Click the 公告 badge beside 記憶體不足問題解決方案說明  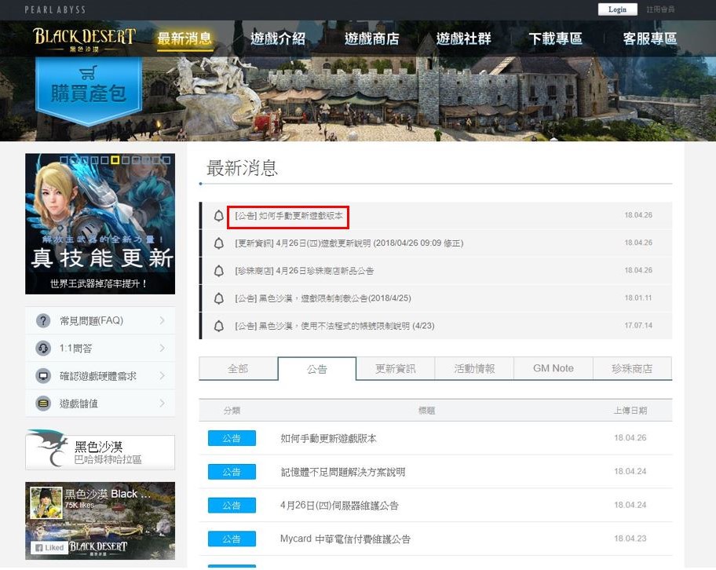click(x=232, y=472)
